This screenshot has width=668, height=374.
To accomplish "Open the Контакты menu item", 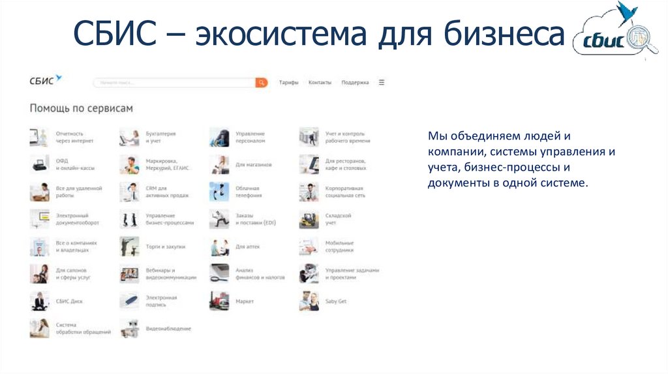I will click(x=320, y=83).
